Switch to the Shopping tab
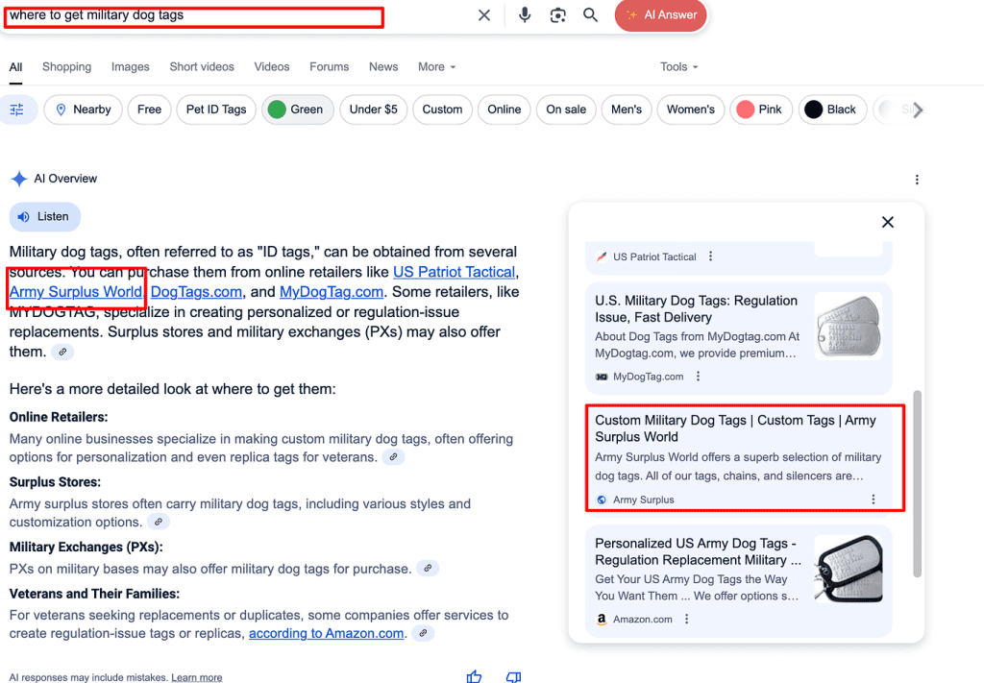984x683 pixels. pos(66,66)
